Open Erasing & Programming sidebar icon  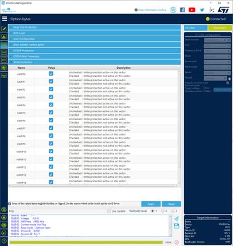coord(4,37)
